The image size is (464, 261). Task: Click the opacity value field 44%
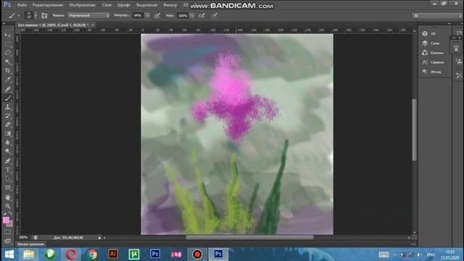[x=138, y=15]
